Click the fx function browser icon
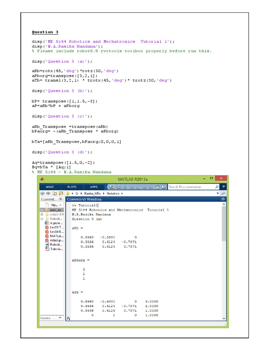This screenshot has height=351, width=263. tap(68, 318)
